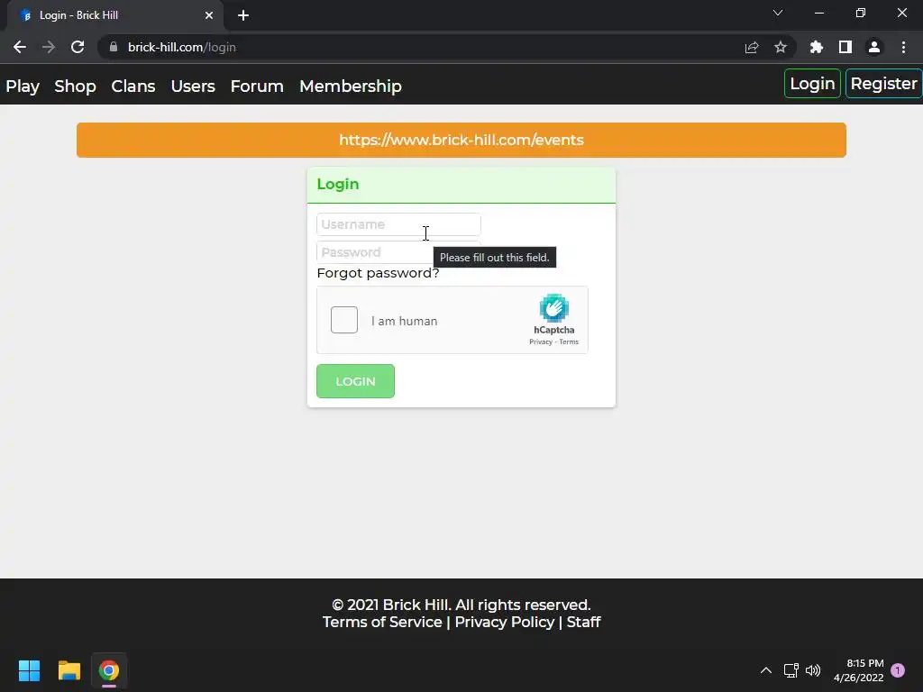View site information via lock icon
Viewport: 923px width, 692px height.
114,47
